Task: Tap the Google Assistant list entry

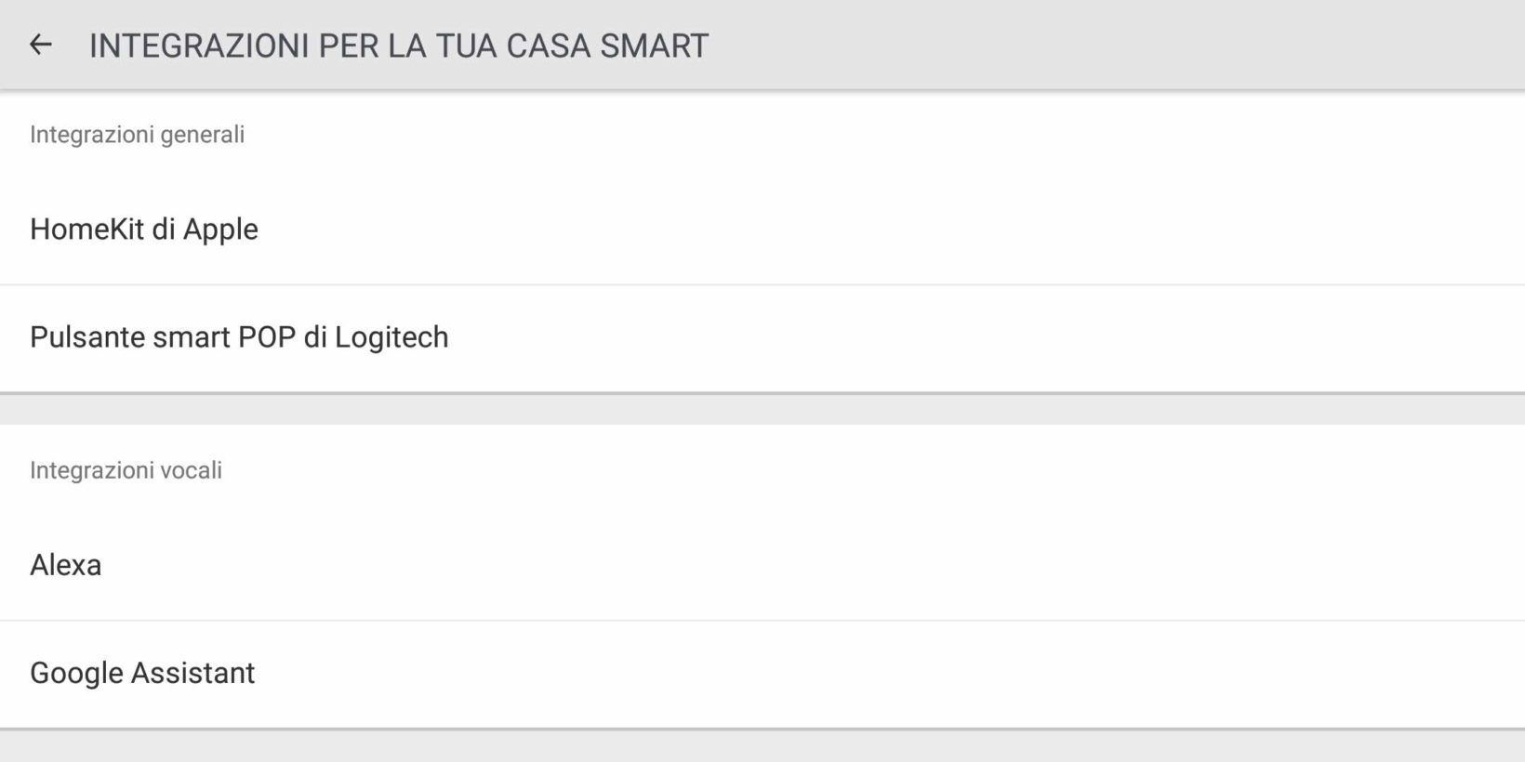Action: click(x=142, y=673)
